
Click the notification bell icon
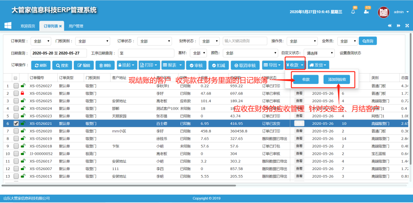[353, 12]
